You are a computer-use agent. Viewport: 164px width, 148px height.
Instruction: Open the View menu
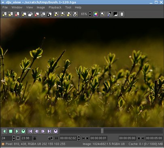click(x=30, y=7)
